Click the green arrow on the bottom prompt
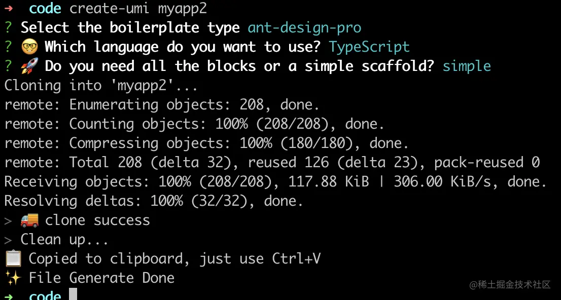Viewport: 561px width, 300px height. click(9, 296)
